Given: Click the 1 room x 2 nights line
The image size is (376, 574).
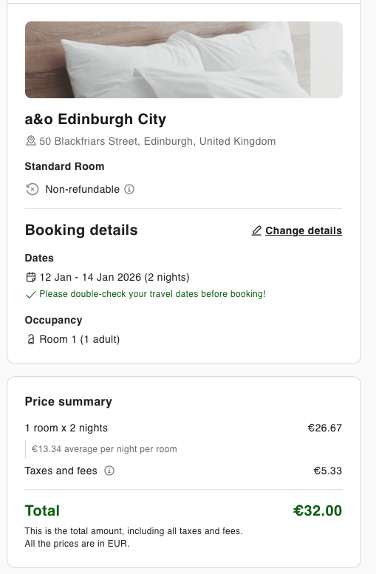Looking at the screenshot, I should (x=66, y=428).
